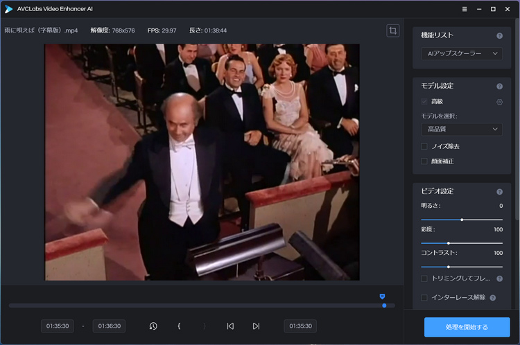520x345 pixels.
Task: Open help for インターレース解除 option
Action: pyautogui.click(x=493, y=298)
